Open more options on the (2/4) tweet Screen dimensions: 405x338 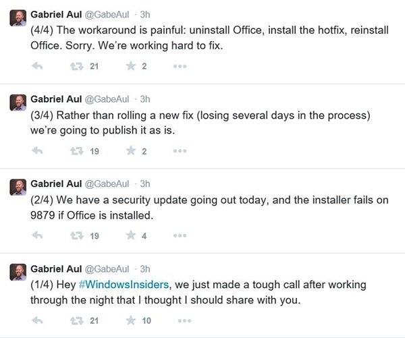point(180,235)
